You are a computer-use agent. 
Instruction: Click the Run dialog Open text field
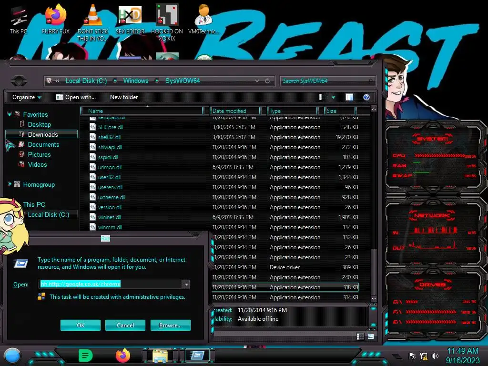(111, 284)
